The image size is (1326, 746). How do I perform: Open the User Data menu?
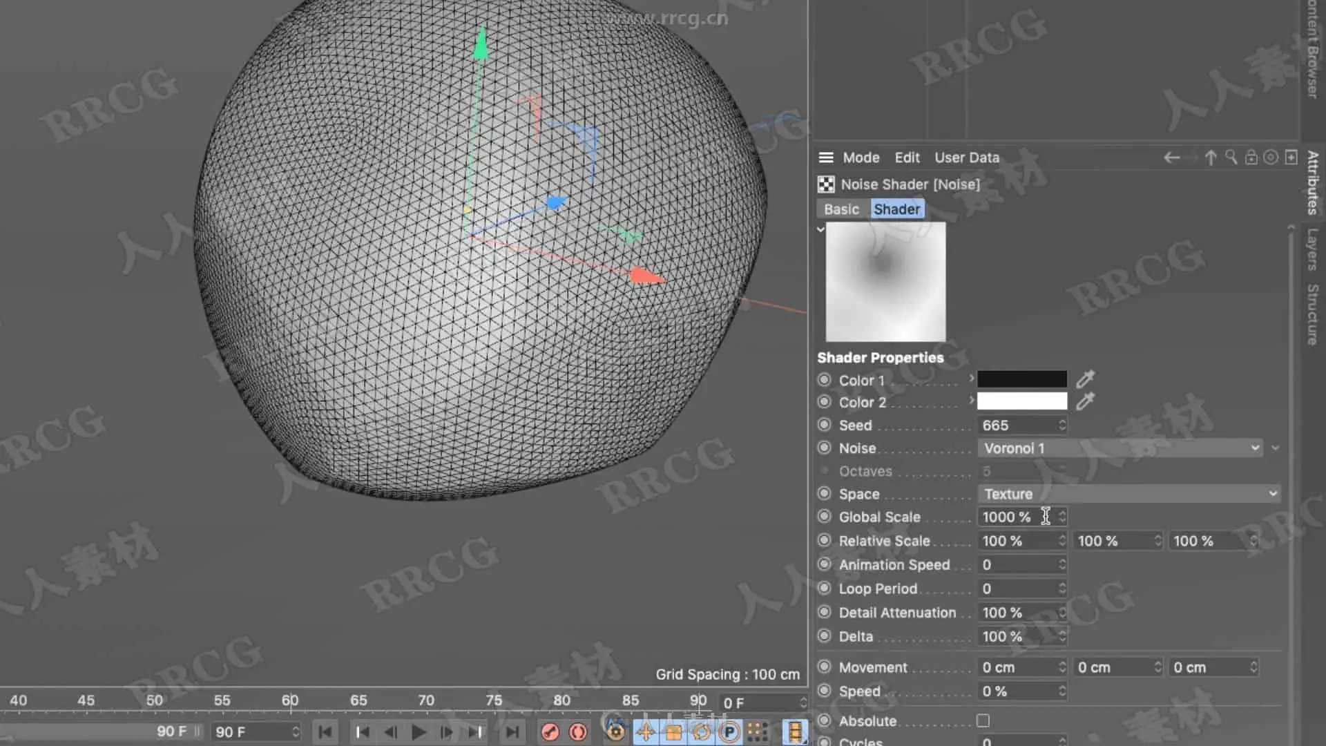pos(967,157)
